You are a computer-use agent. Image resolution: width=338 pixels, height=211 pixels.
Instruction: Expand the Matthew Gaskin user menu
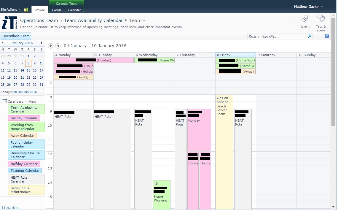308,7
